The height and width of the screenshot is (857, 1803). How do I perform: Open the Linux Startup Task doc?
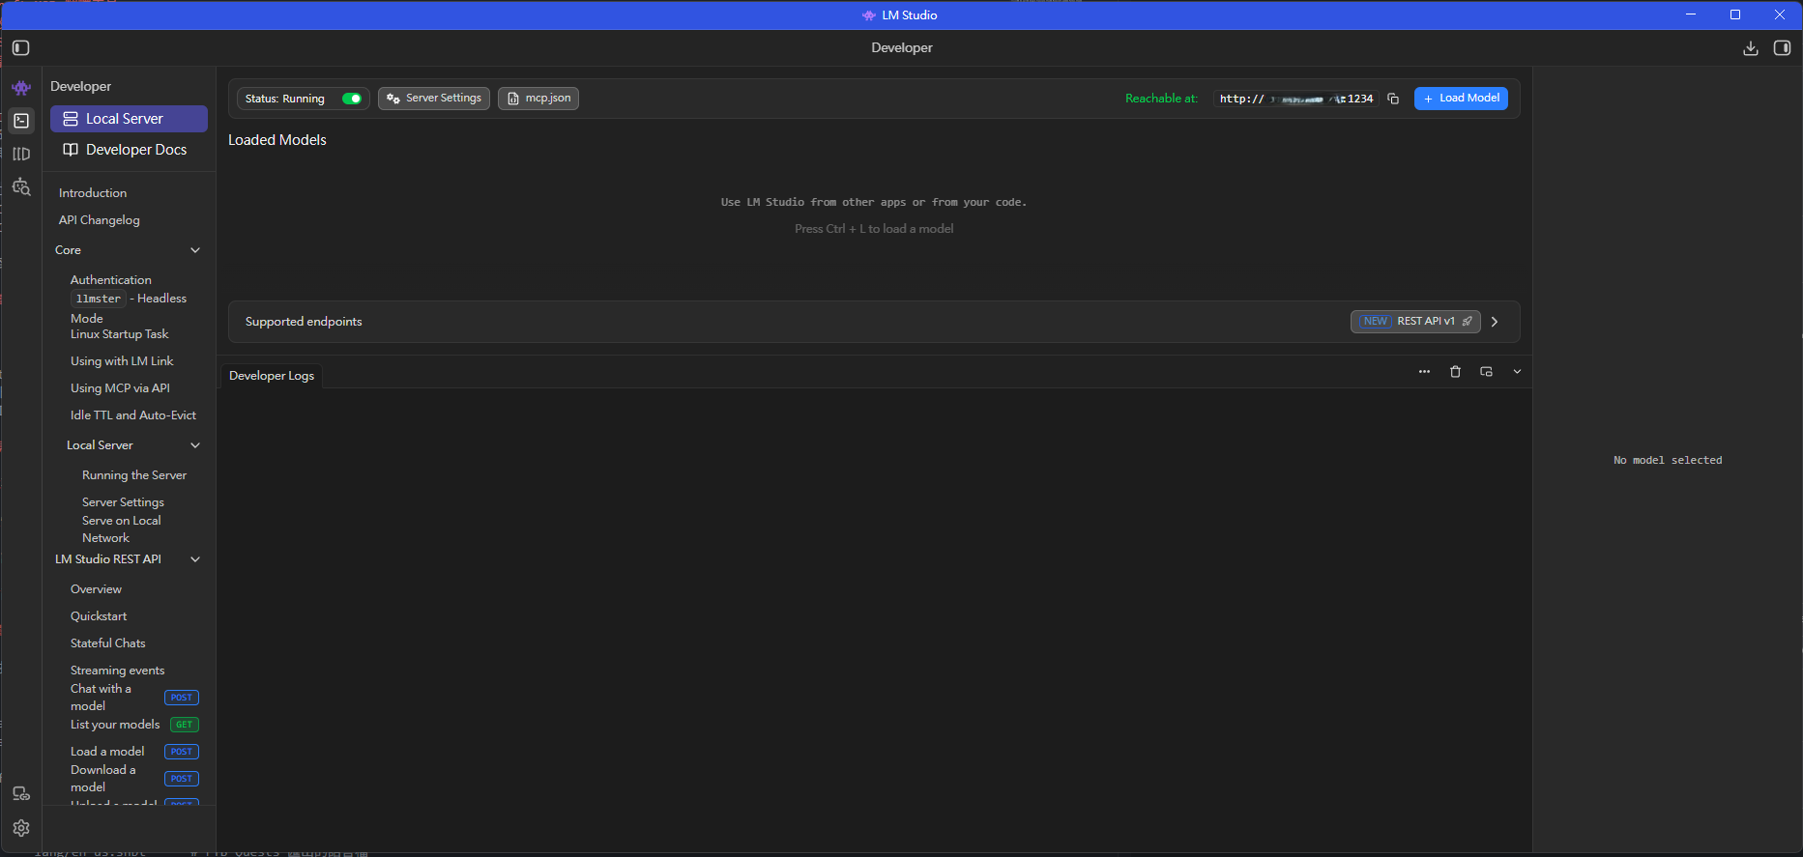pos(119,334)
